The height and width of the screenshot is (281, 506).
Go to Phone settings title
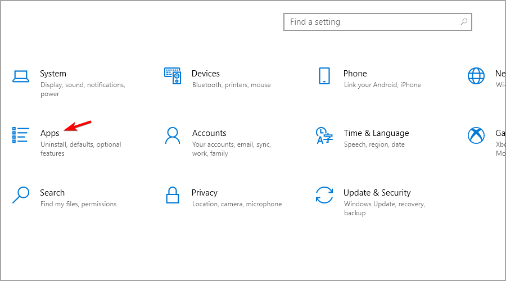click(x=355, y=74)
